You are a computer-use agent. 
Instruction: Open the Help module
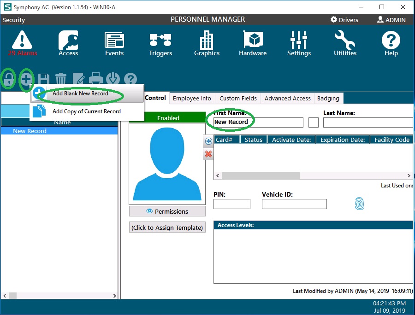click(391, 43)
